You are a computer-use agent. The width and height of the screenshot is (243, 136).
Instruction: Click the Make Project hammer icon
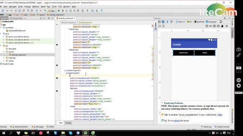[x=45, y=11]
